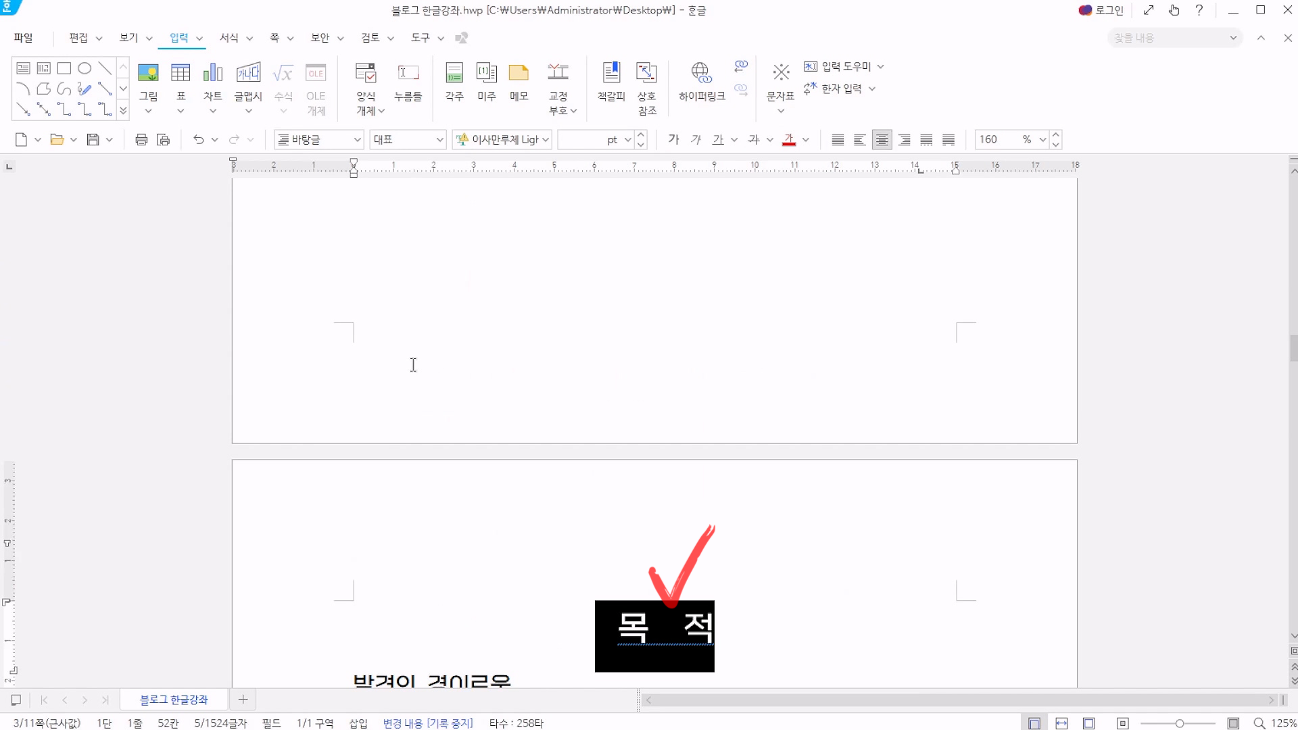Open the 문자표 character map
Image resolution: width=1298 pixels, height=730 pixels.
[x=780, y=73]
